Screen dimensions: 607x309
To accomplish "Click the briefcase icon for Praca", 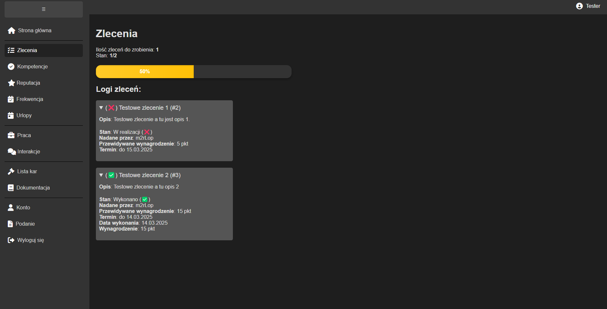I will point(11,135).
